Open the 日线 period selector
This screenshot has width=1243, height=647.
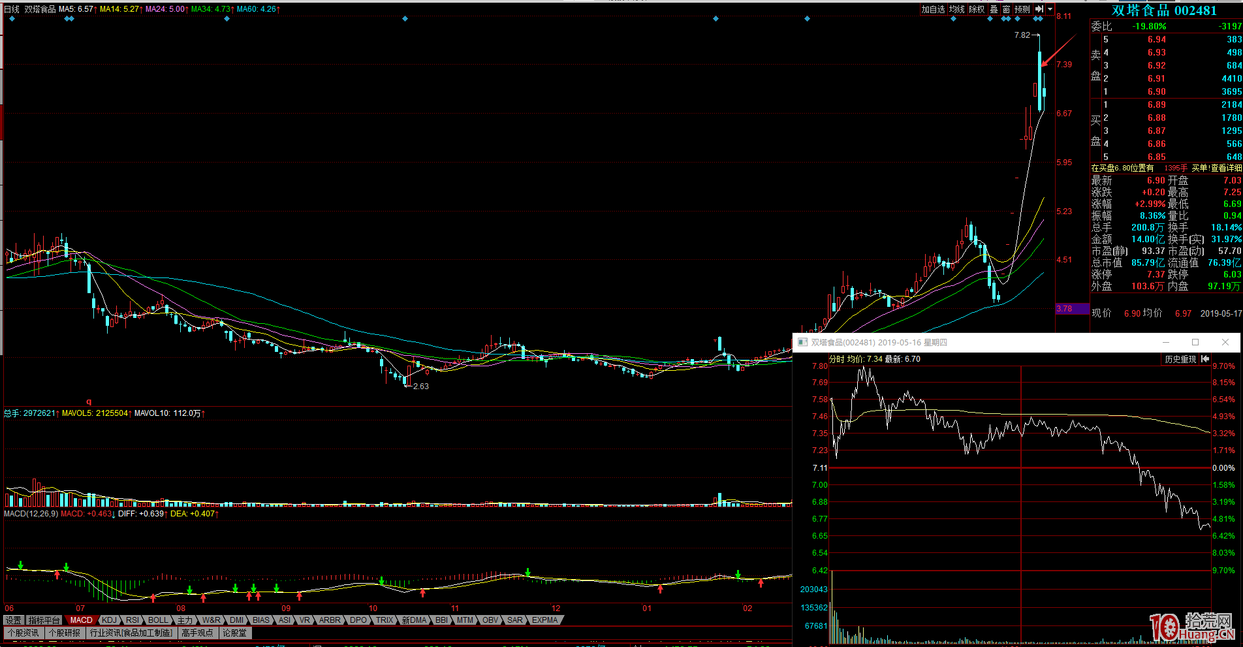[x=12, y=9]
